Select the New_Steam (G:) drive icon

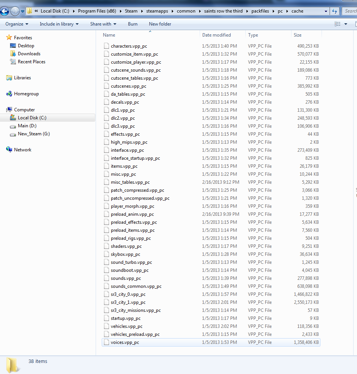click(13, 134)
